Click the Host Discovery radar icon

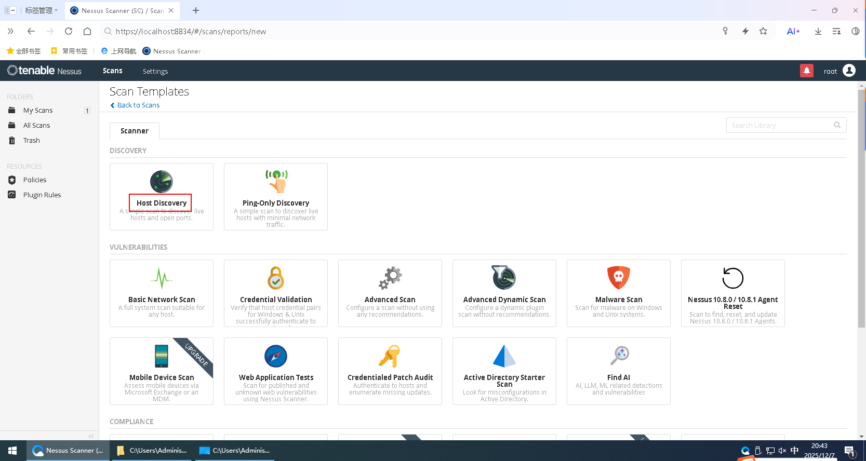point(162,182)
